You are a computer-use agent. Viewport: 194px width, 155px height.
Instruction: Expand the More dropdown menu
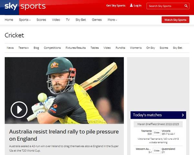point(112,20)
